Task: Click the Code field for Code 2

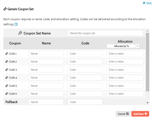Action: click(85, 61)
